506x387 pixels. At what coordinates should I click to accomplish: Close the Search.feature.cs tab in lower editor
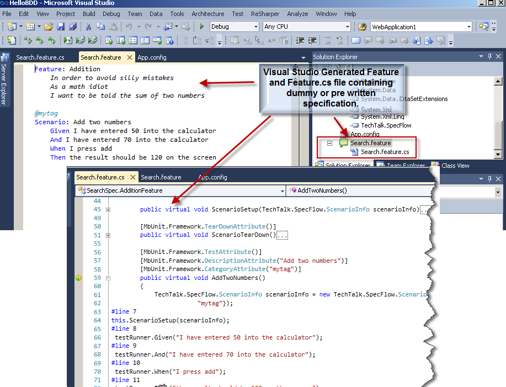tap(132, 177)
